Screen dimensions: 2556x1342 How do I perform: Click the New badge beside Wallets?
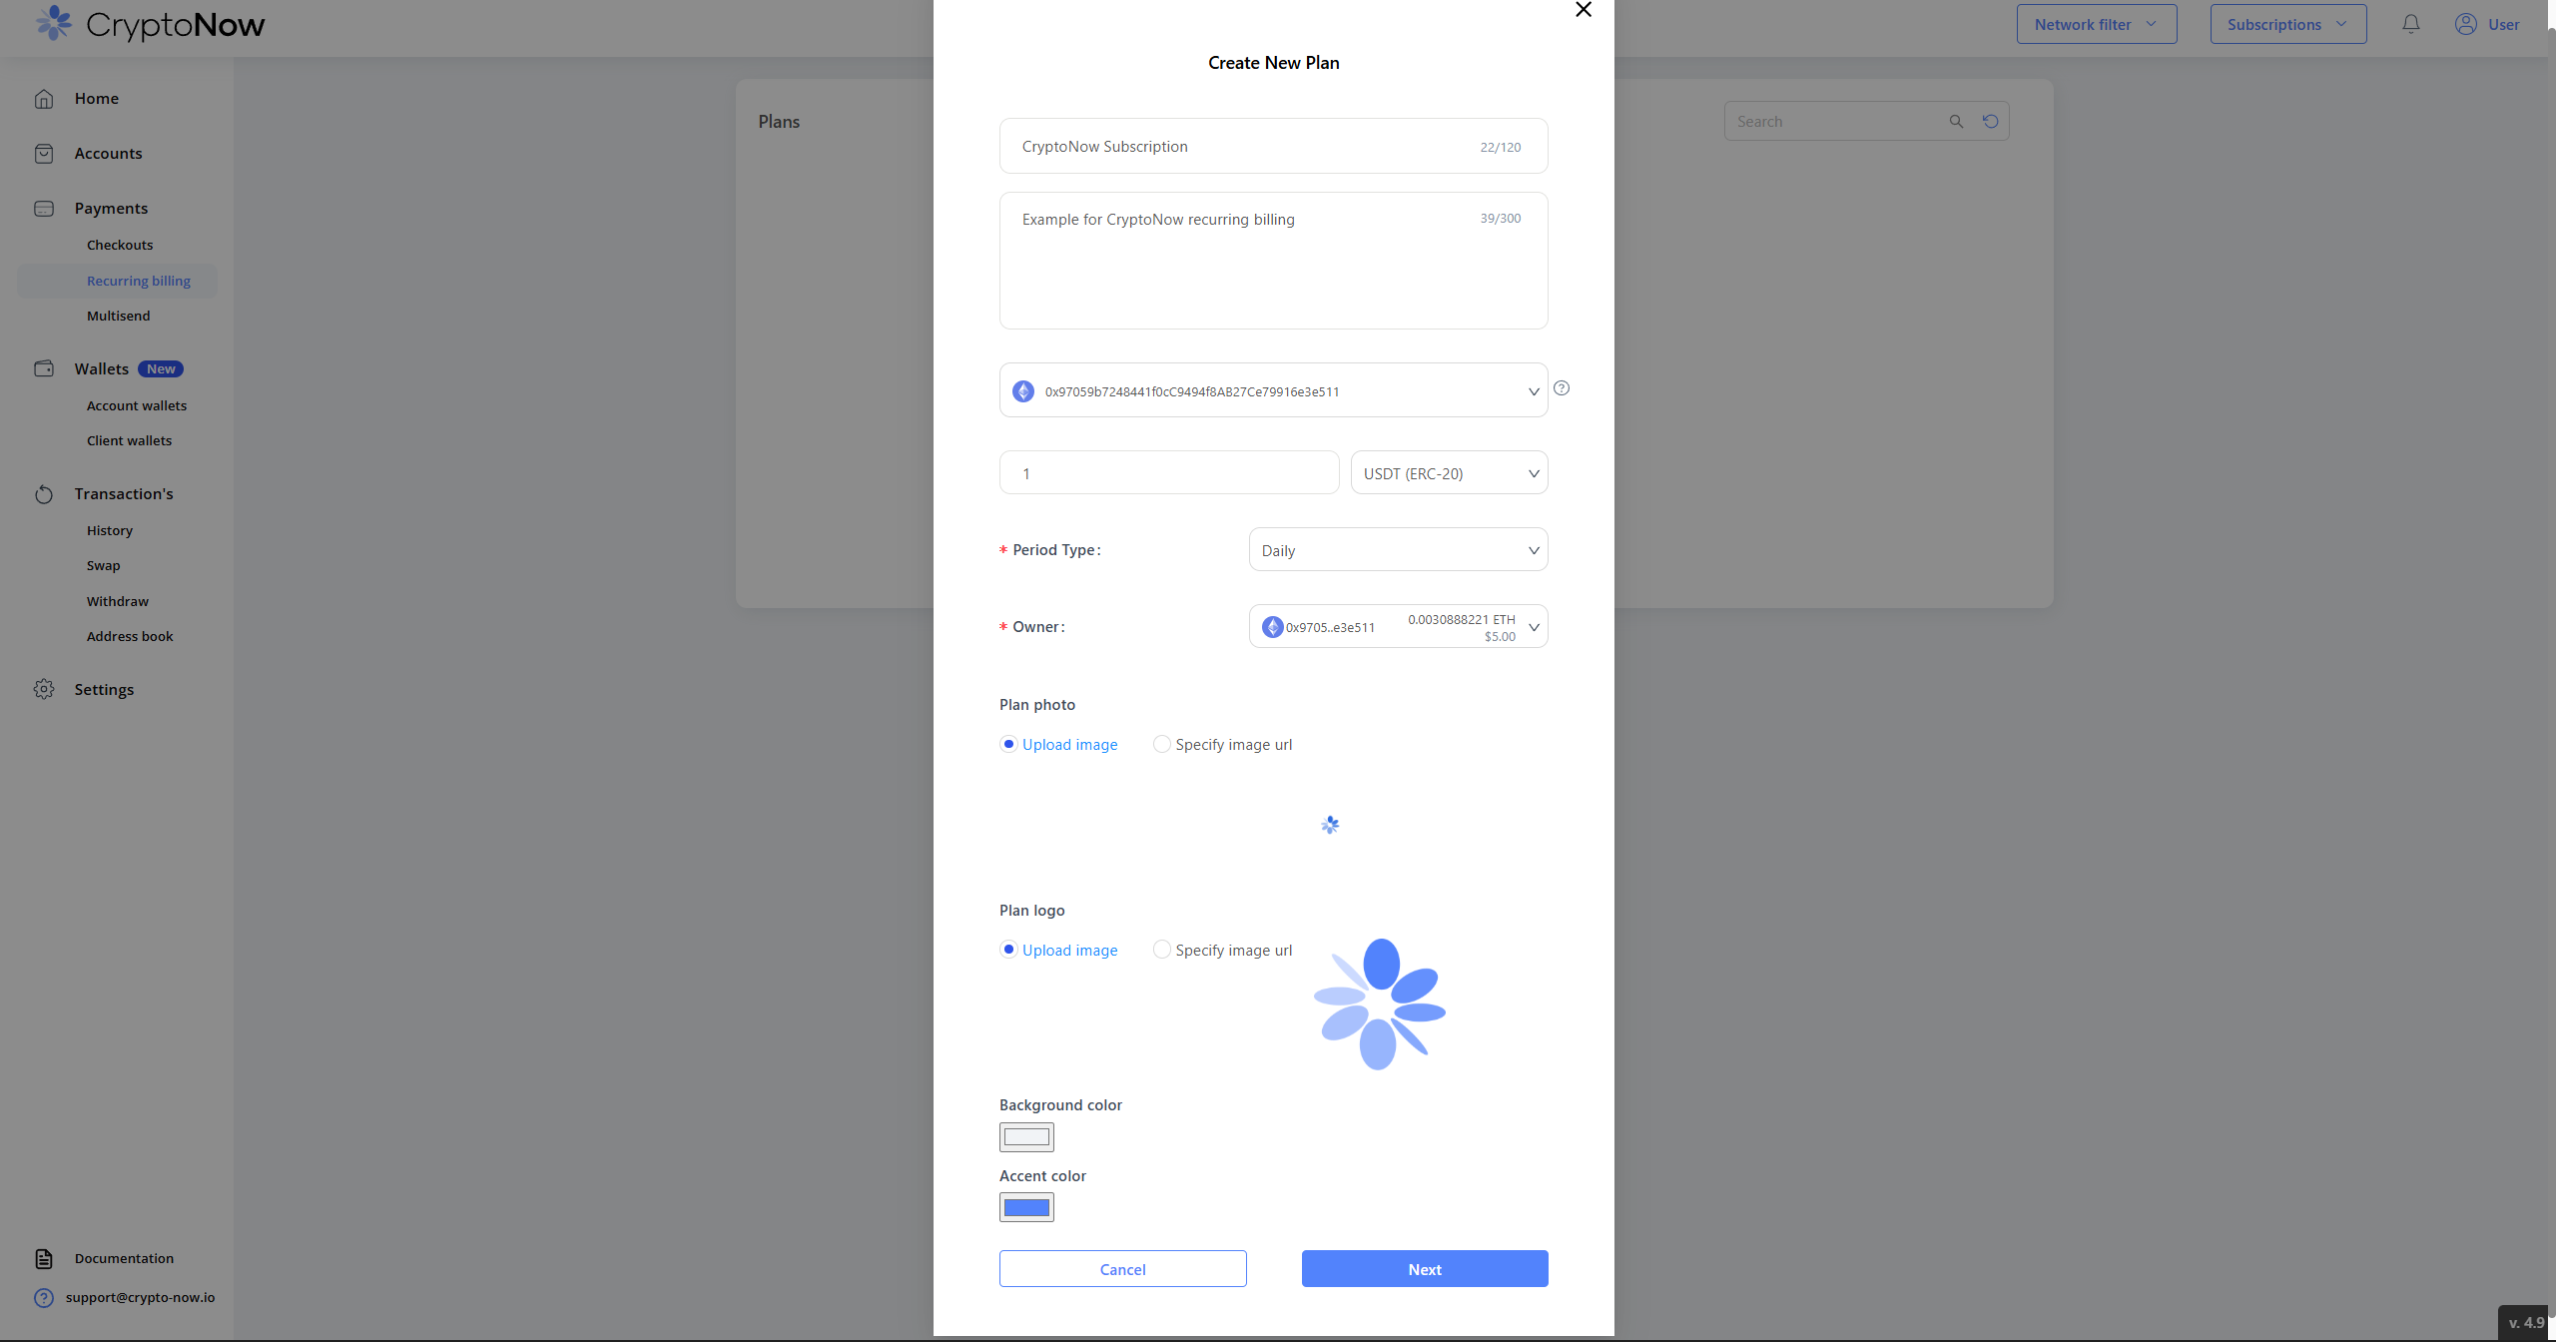click(x=161, y=369)
